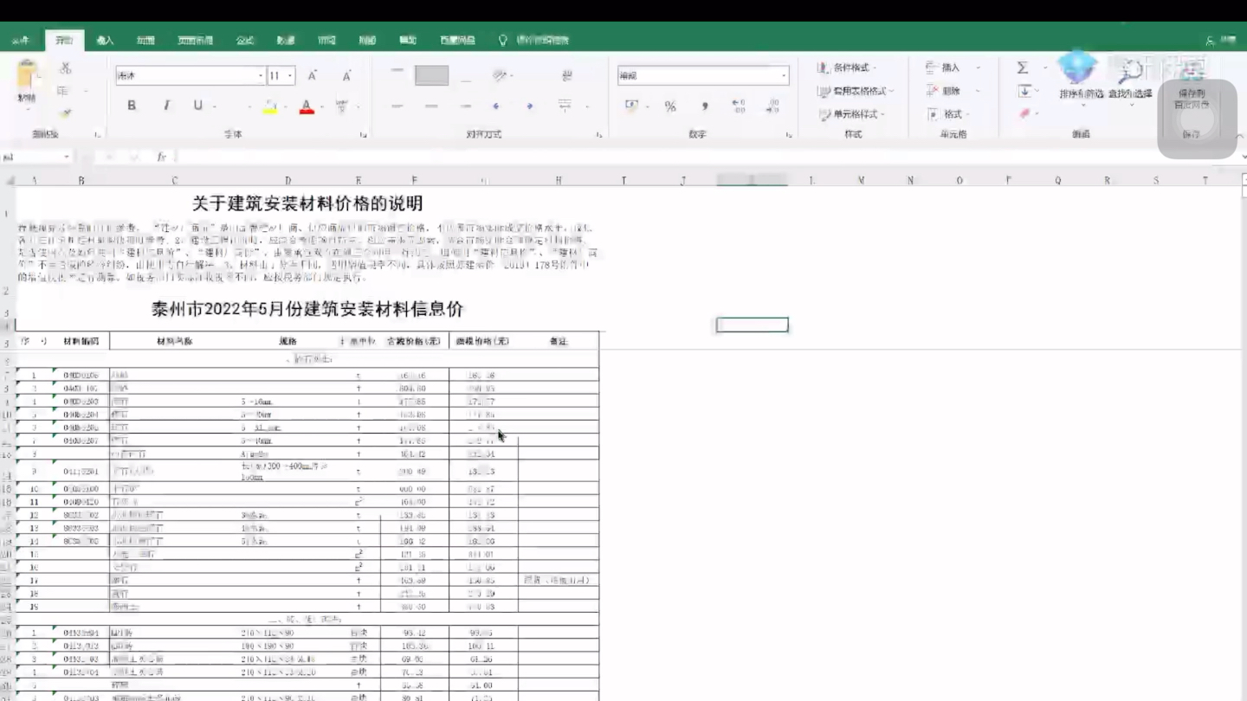Decrease font size with smaller A icon
This screenshot has height=701, width=1247.
pyautogui.click(x=346, y=76)
